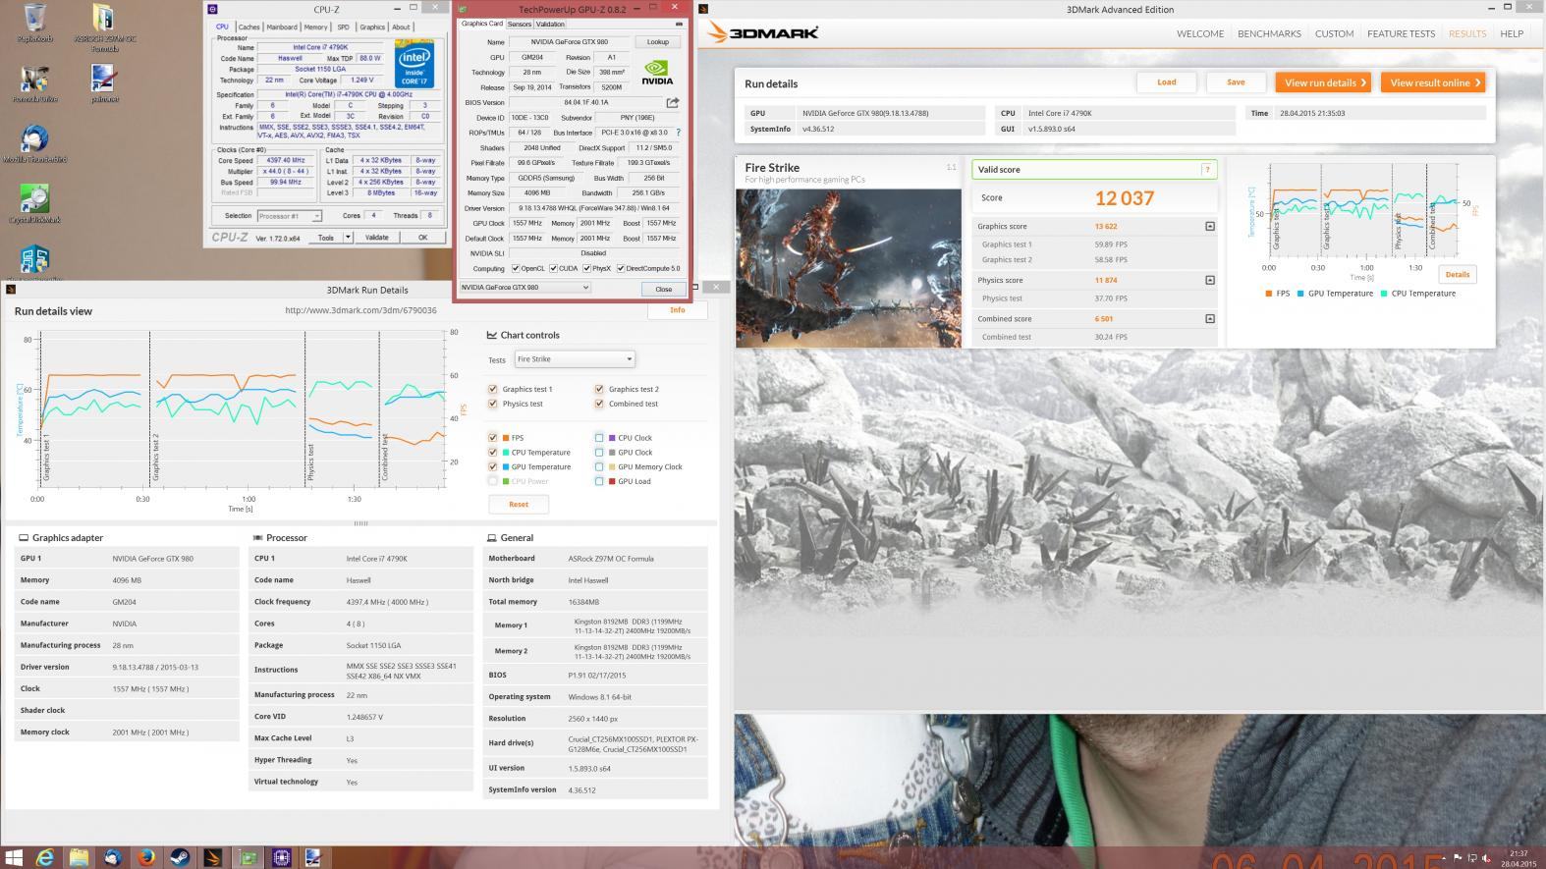Open the Formula drive desktop shortcut
This screenshot has width=1546, height=869.
point(34,84)
